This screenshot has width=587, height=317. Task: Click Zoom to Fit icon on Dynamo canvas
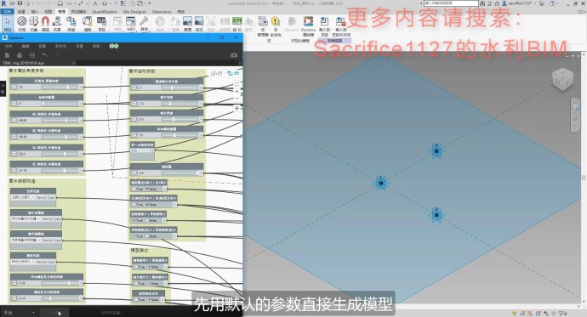coord(237,84)
